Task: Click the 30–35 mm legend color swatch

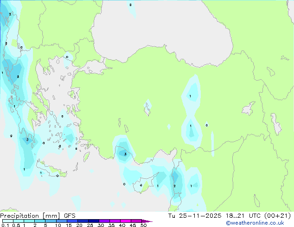Action: [104, 221]
